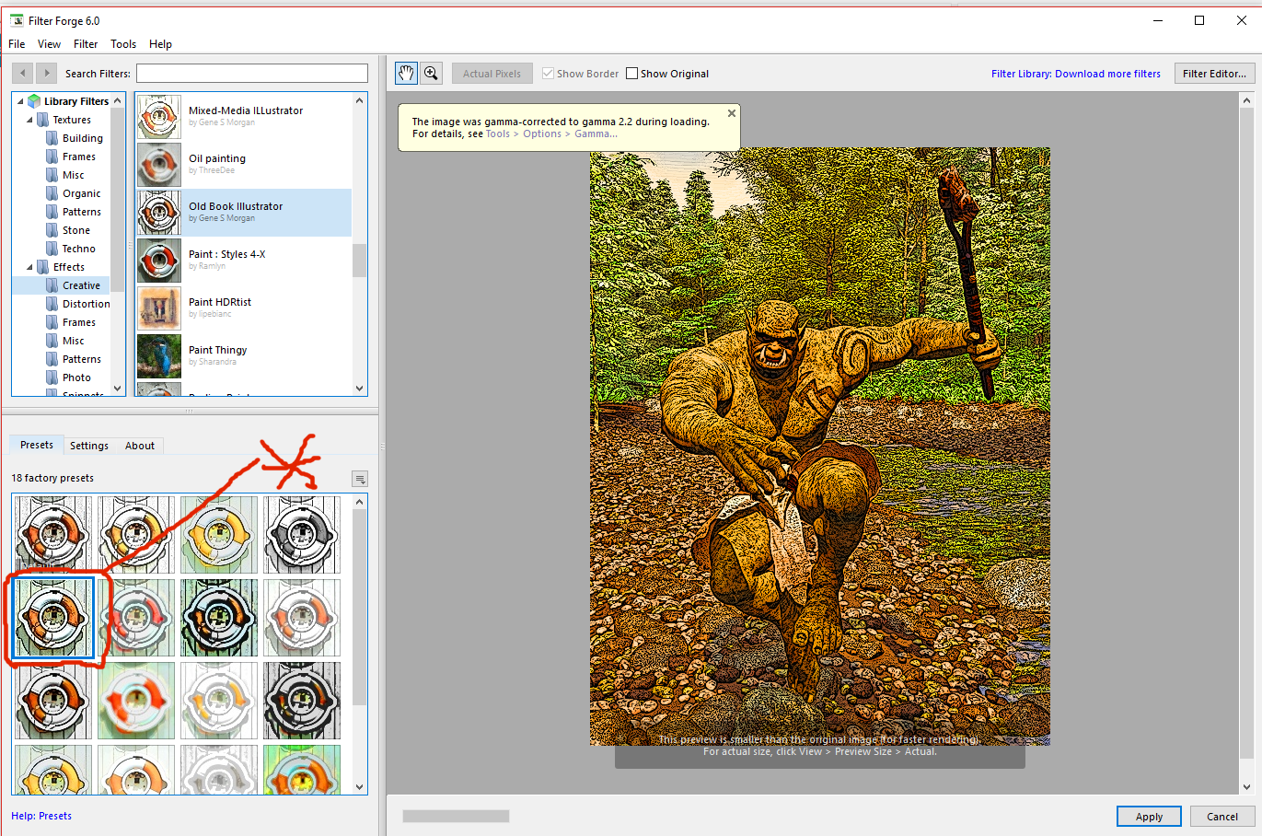Go back with the left arrow button
The width and height of the screenshot is (1262, 836).
click(x=23, y=74)
